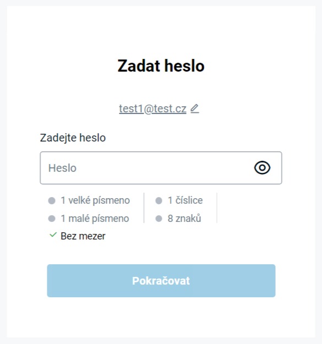
Task: Click the Pokračovat button
Action: (161, 281)
